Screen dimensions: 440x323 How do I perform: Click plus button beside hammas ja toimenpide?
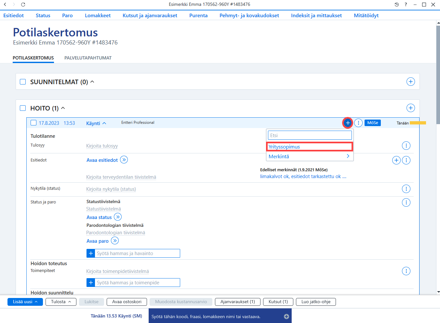(91, 283)
